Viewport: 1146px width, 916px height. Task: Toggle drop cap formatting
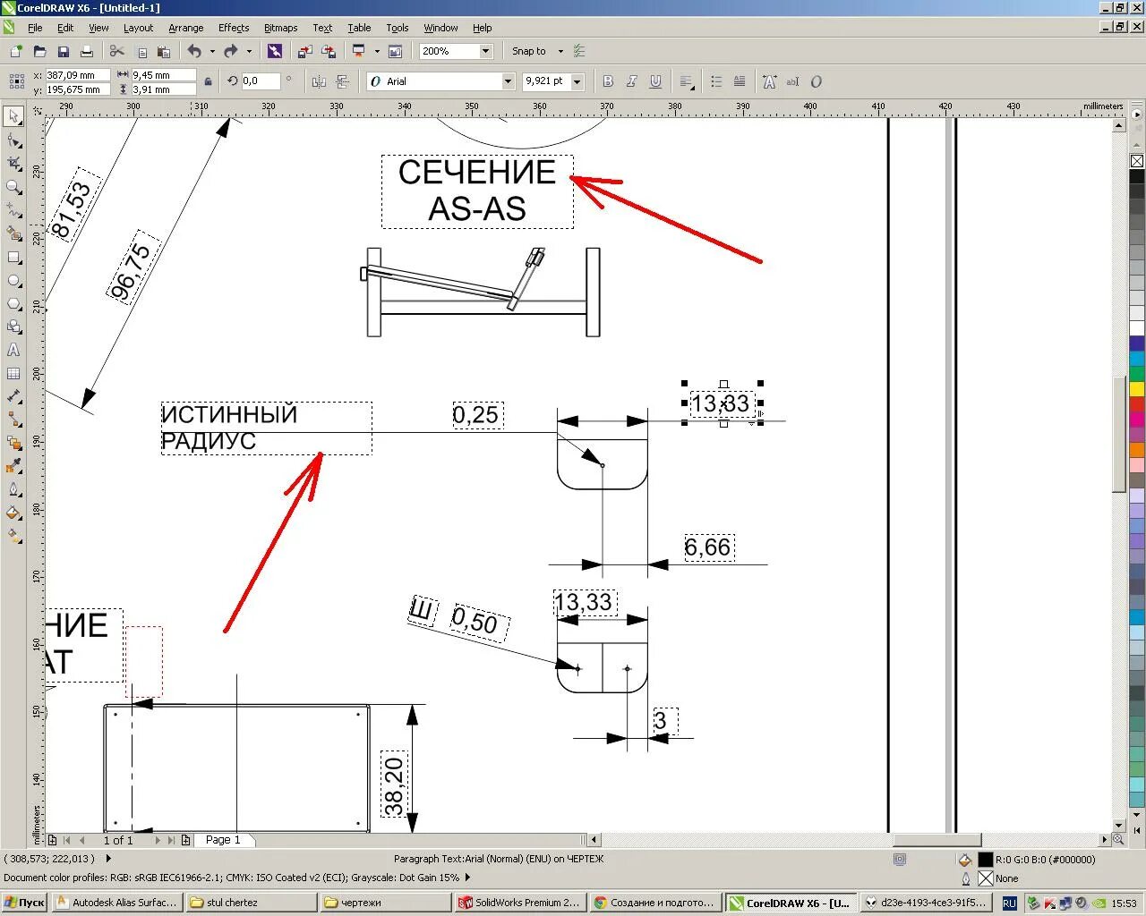tap(740, 81)
